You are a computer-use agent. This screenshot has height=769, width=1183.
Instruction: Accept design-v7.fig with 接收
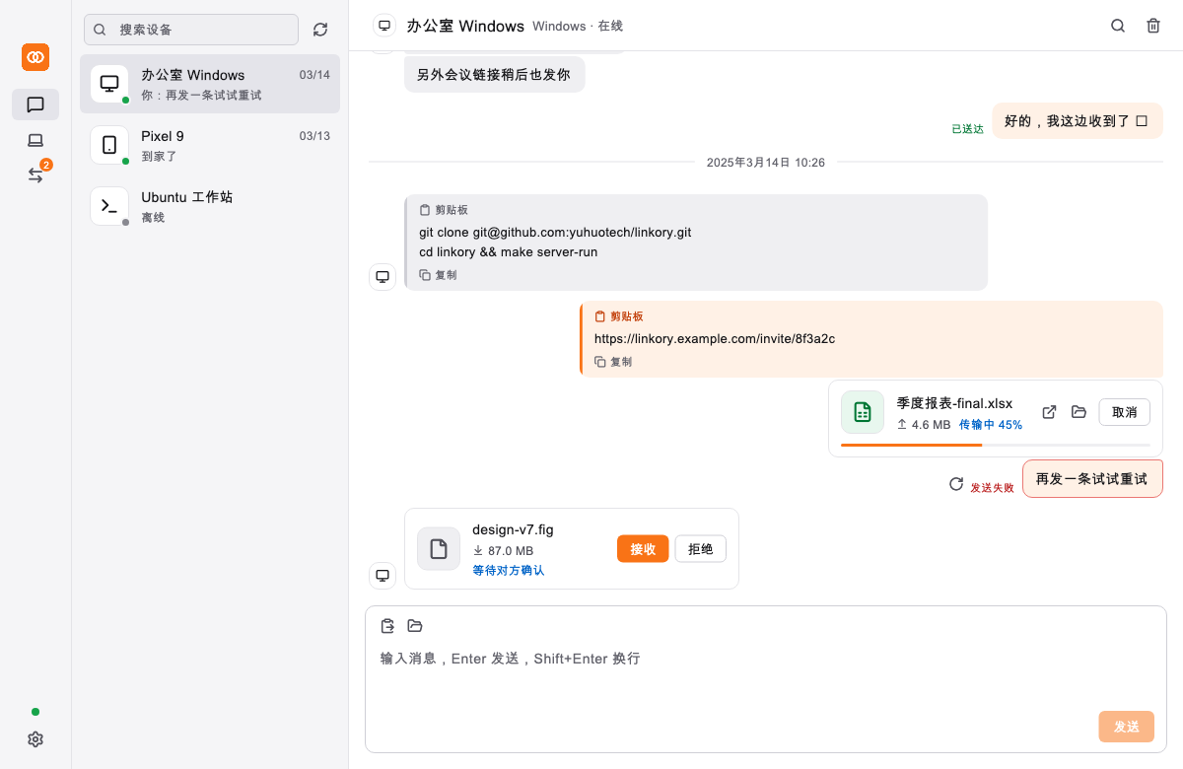(x=643, y=549)
